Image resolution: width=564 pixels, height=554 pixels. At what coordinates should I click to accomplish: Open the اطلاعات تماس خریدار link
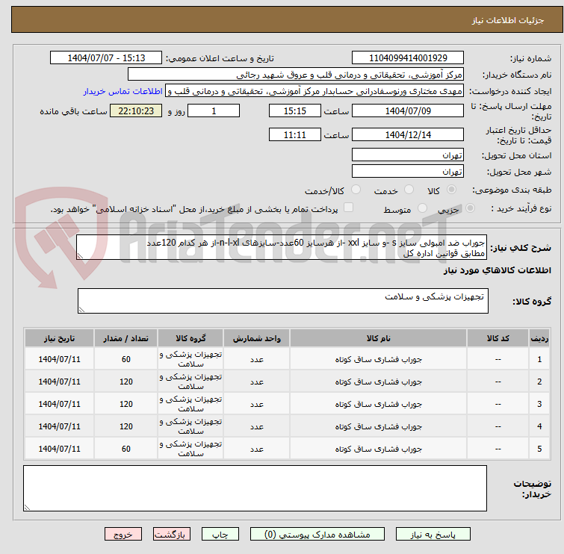tap(123, 91)
